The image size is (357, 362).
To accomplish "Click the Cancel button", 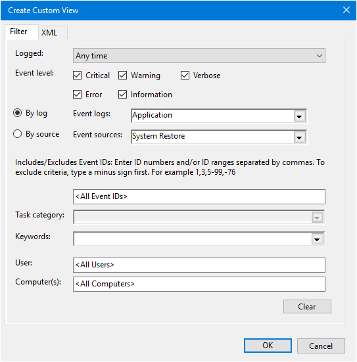I will pos(321,346).
